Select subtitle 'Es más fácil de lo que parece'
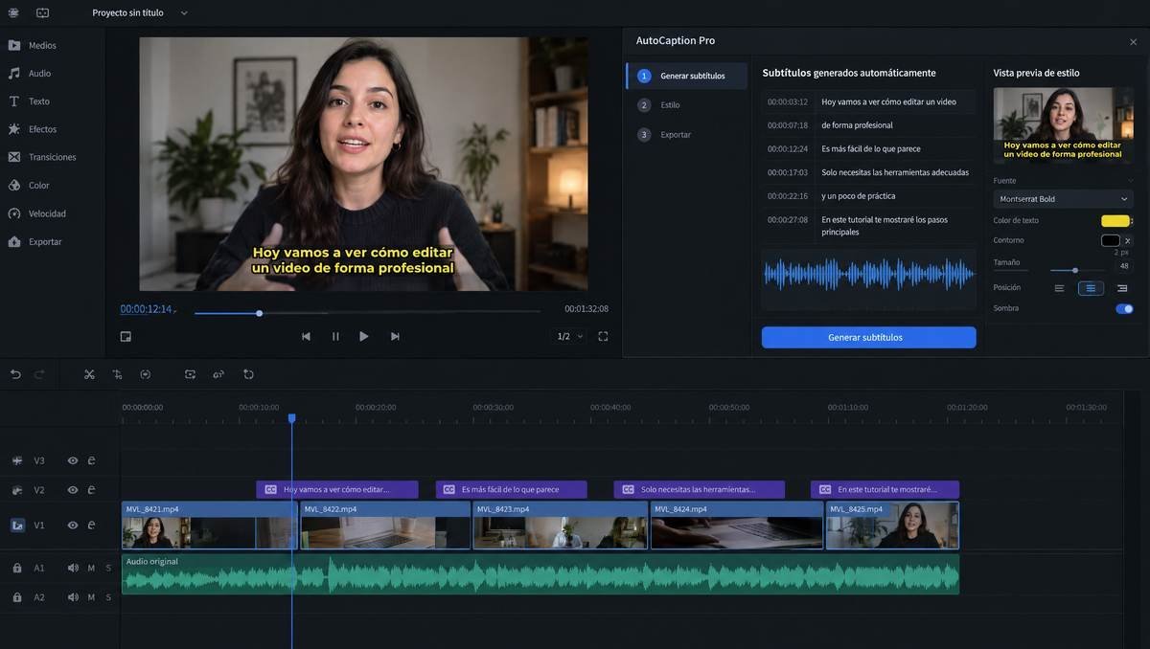Viewport: 1150px width, 649px height. tap(870, 148)
